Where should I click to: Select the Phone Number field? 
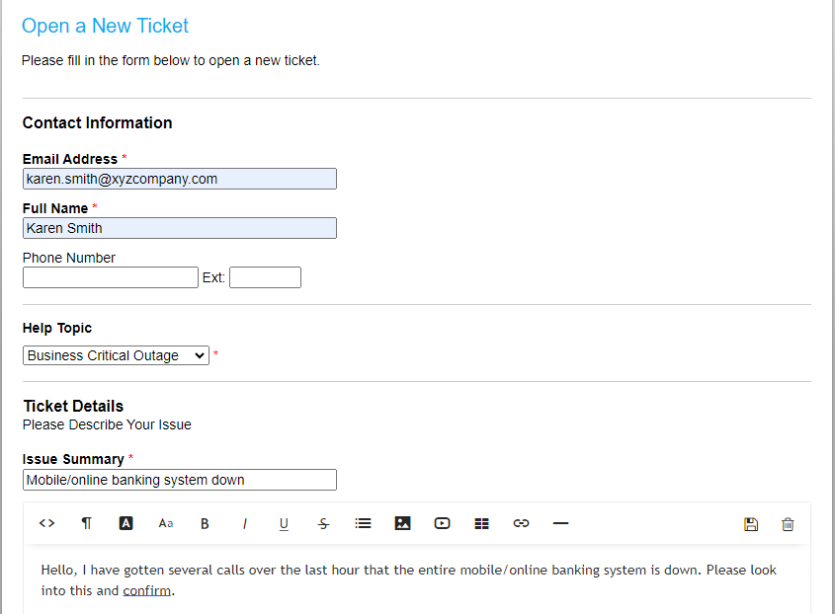click(x=110, y=277)
